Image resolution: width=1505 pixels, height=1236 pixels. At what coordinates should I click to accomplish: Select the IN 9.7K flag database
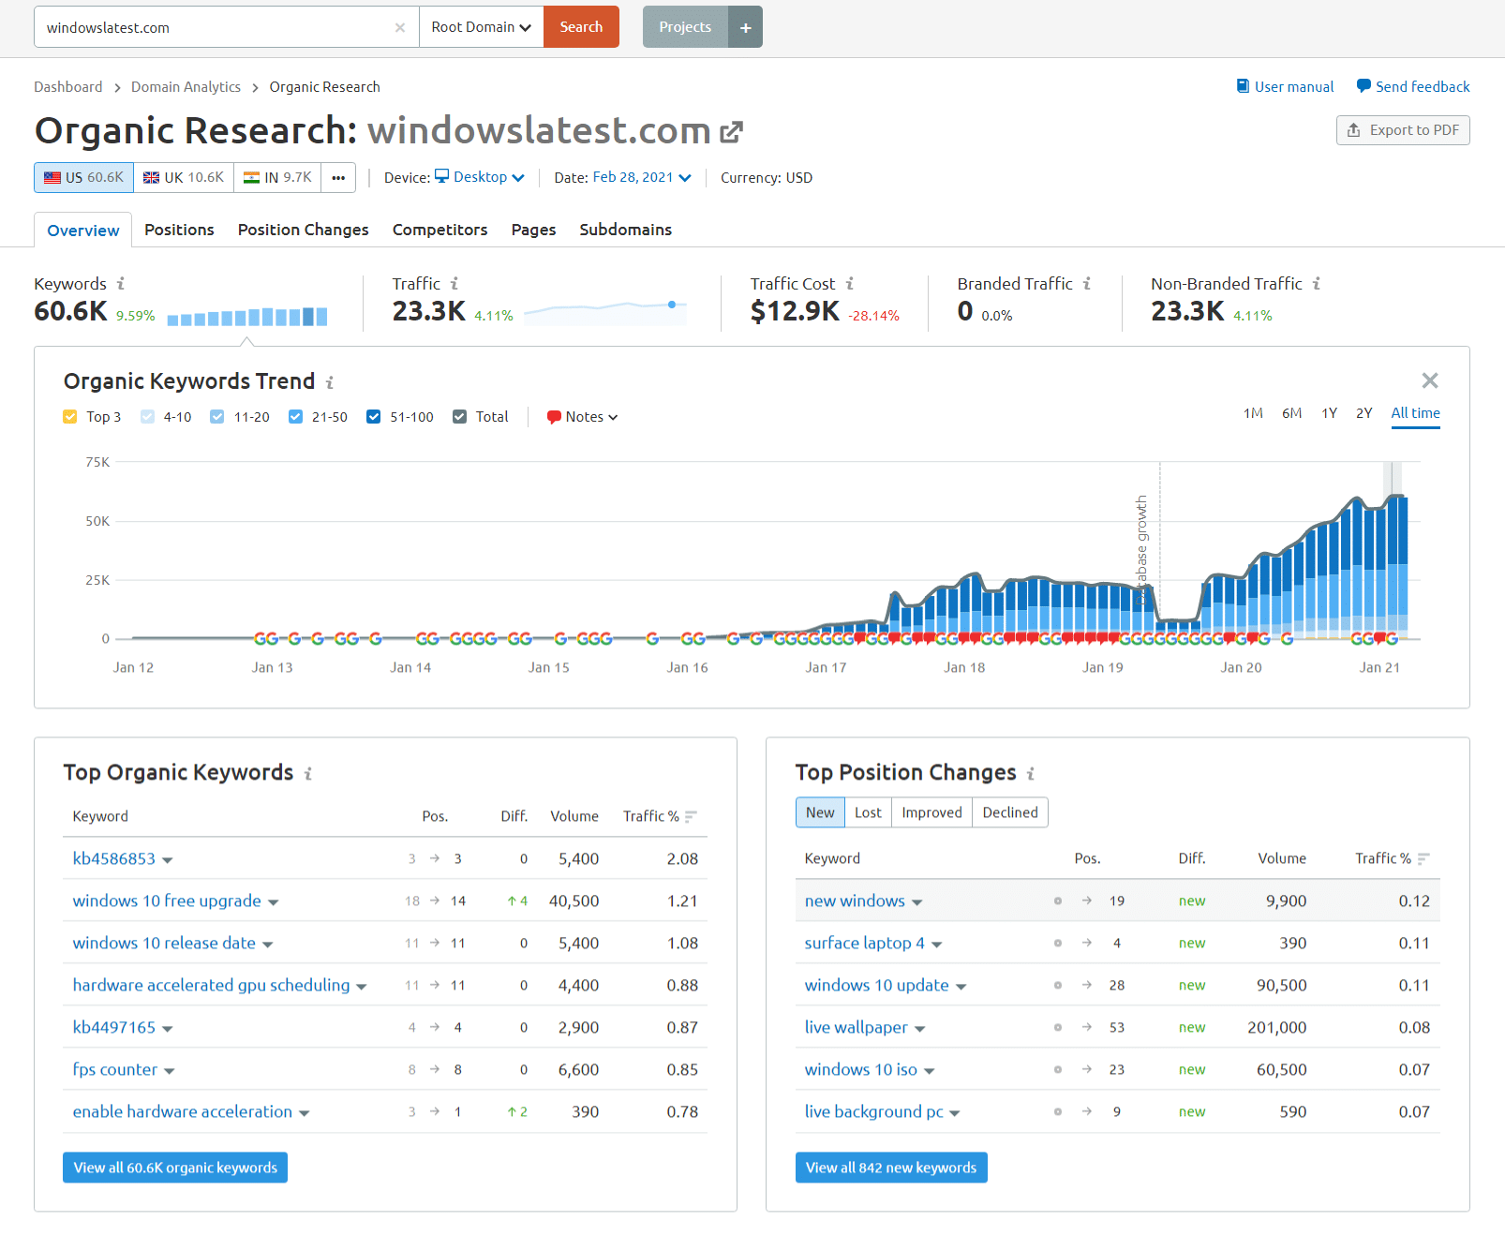pyautogui.click(x=277, y=177)
